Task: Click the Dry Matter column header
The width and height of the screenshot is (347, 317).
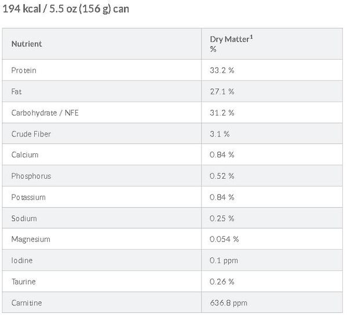Action: pyautogui.click(x=231, y=44)
